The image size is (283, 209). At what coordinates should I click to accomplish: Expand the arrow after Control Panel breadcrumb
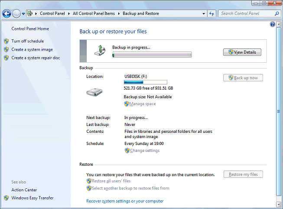69,14
